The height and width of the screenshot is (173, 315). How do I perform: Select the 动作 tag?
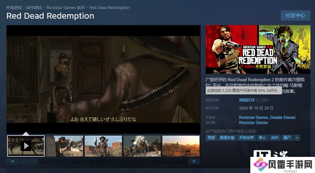point(275,138)
